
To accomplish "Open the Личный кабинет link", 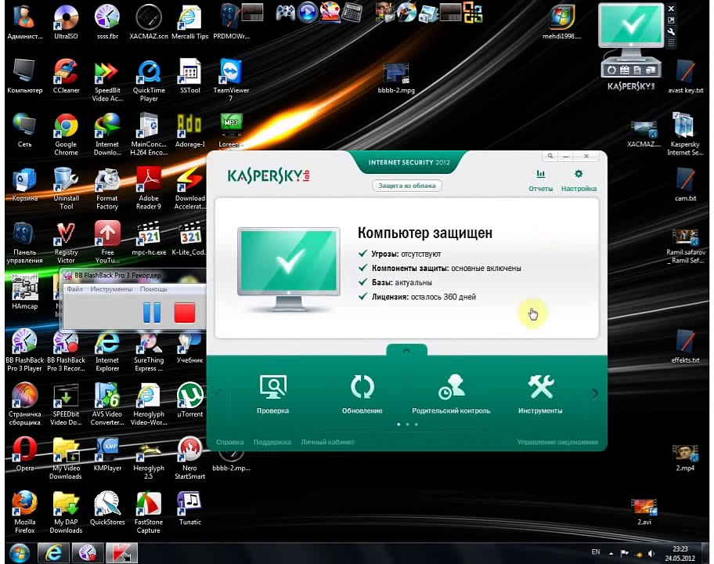I will (x=327, y=442).
